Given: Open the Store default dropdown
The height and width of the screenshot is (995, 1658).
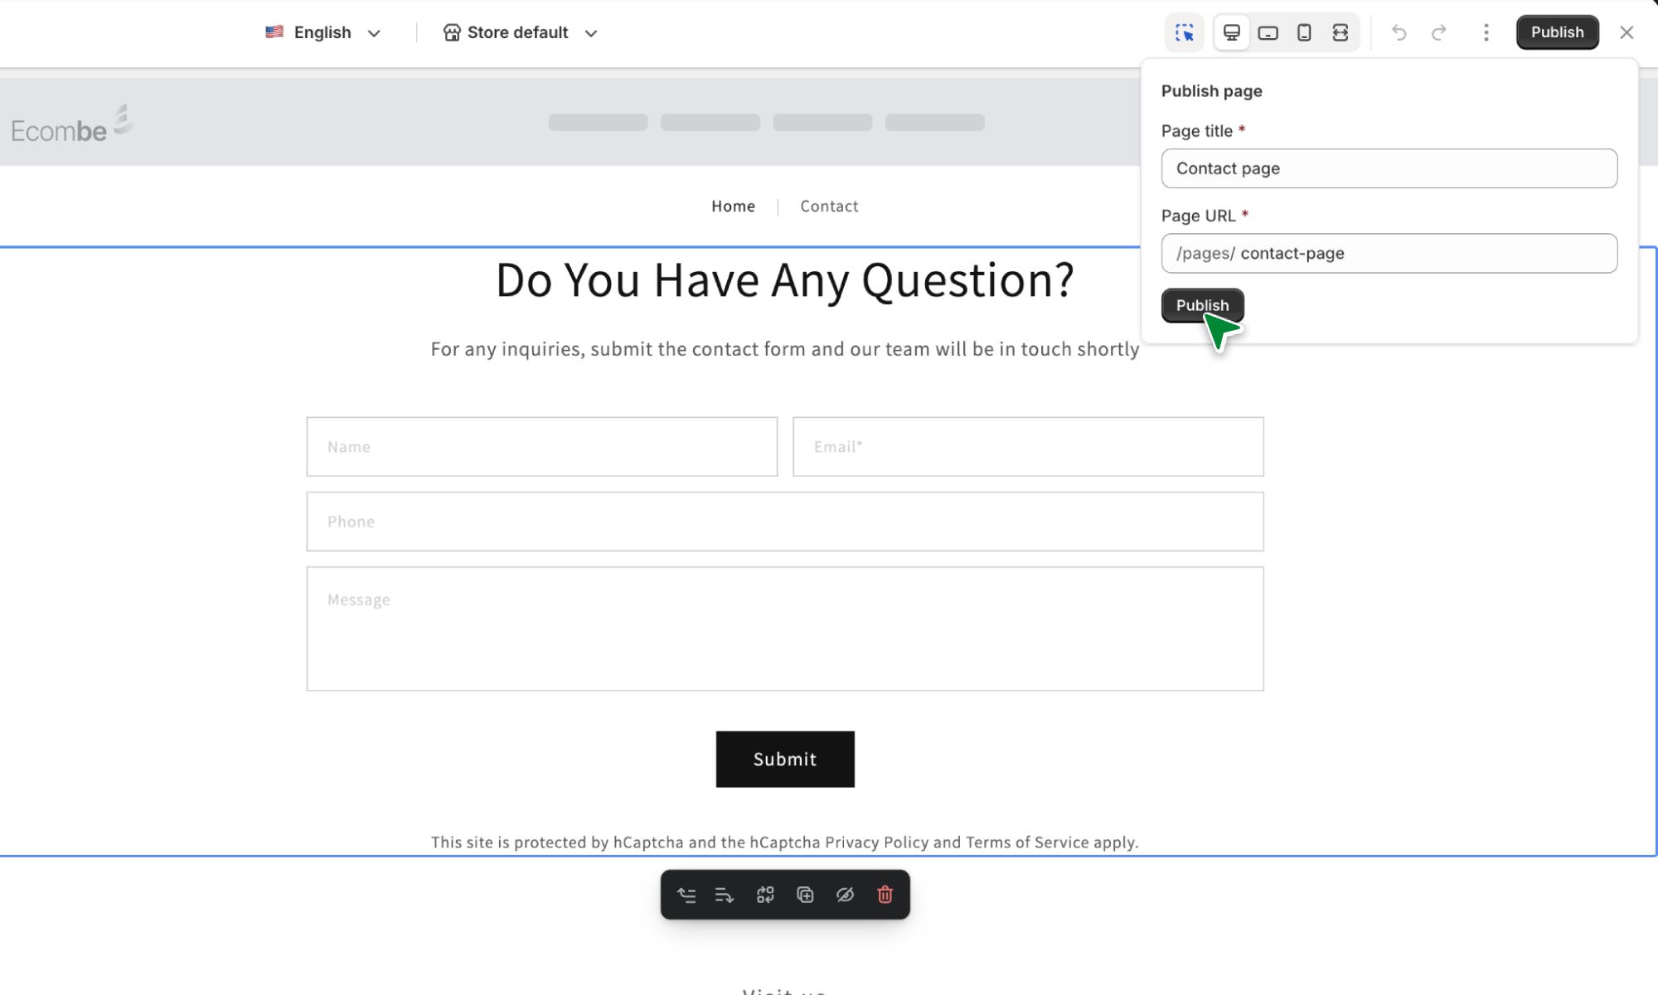Looking at the screenshot, I should coord(520,32).
